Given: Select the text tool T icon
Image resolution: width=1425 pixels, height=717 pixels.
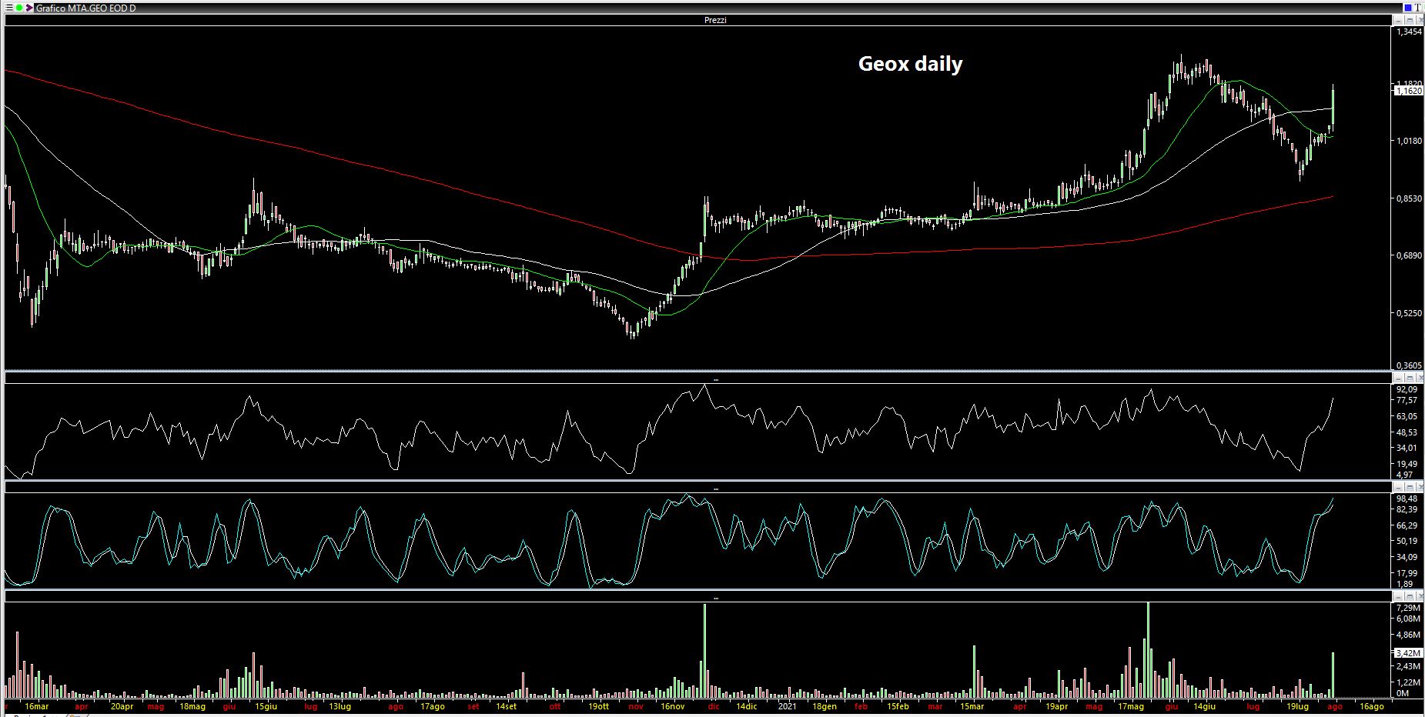Looking at the screenshot, I should pos(1418,8).
